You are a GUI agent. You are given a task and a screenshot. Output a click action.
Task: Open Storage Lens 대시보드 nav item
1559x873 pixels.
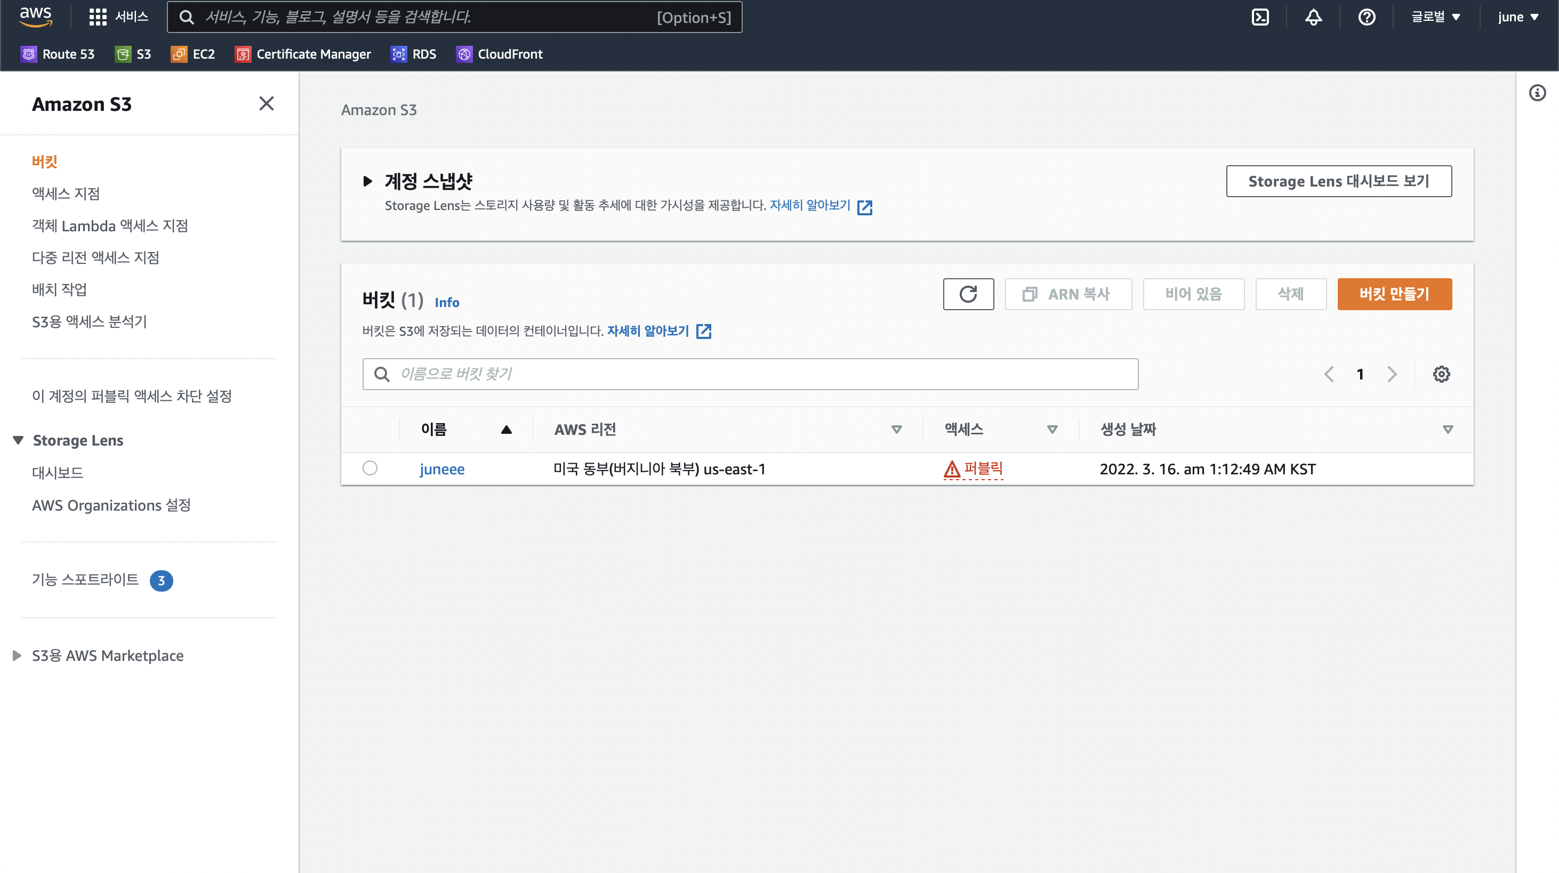[x=57, y=473]
